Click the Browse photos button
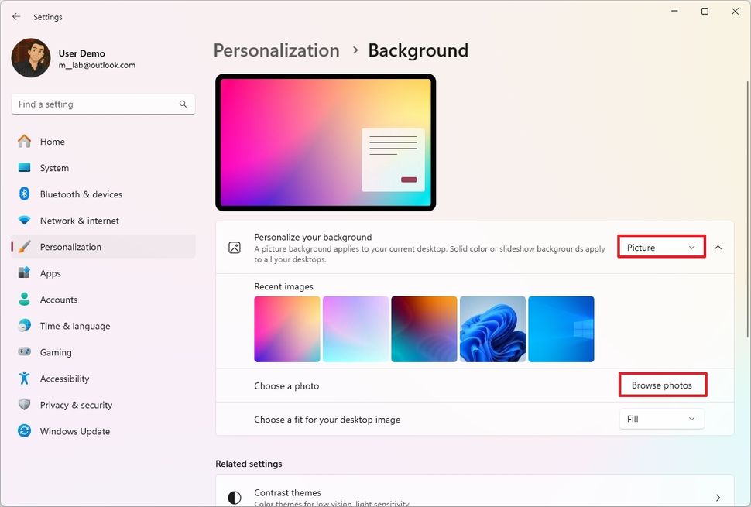Viewport: 751px width, 507px height. point(661,385)
